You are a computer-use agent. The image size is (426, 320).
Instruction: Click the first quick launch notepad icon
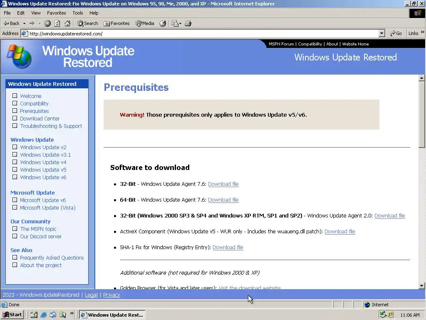click(x=34, y=315)
